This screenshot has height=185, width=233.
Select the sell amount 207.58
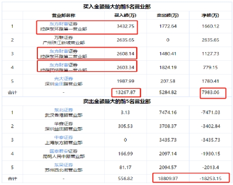168,81
